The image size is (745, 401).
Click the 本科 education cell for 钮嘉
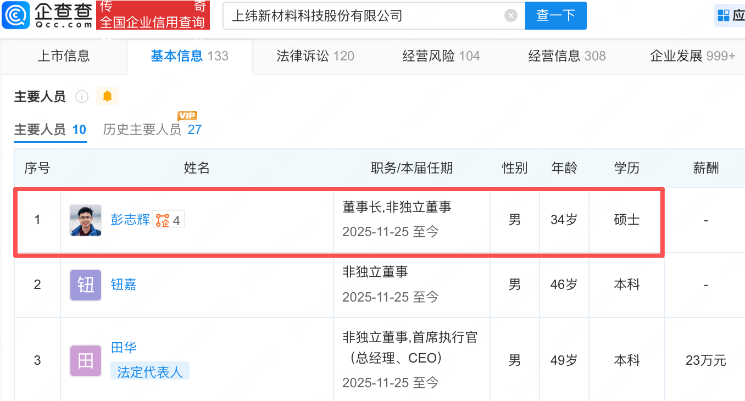tap(627, 285)
